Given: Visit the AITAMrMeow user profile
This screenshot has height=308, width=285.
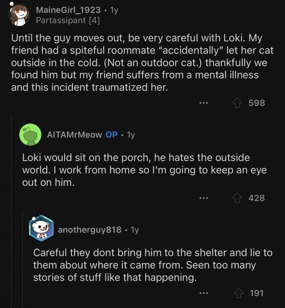Looking at the screenshot, I should point(75,135).
